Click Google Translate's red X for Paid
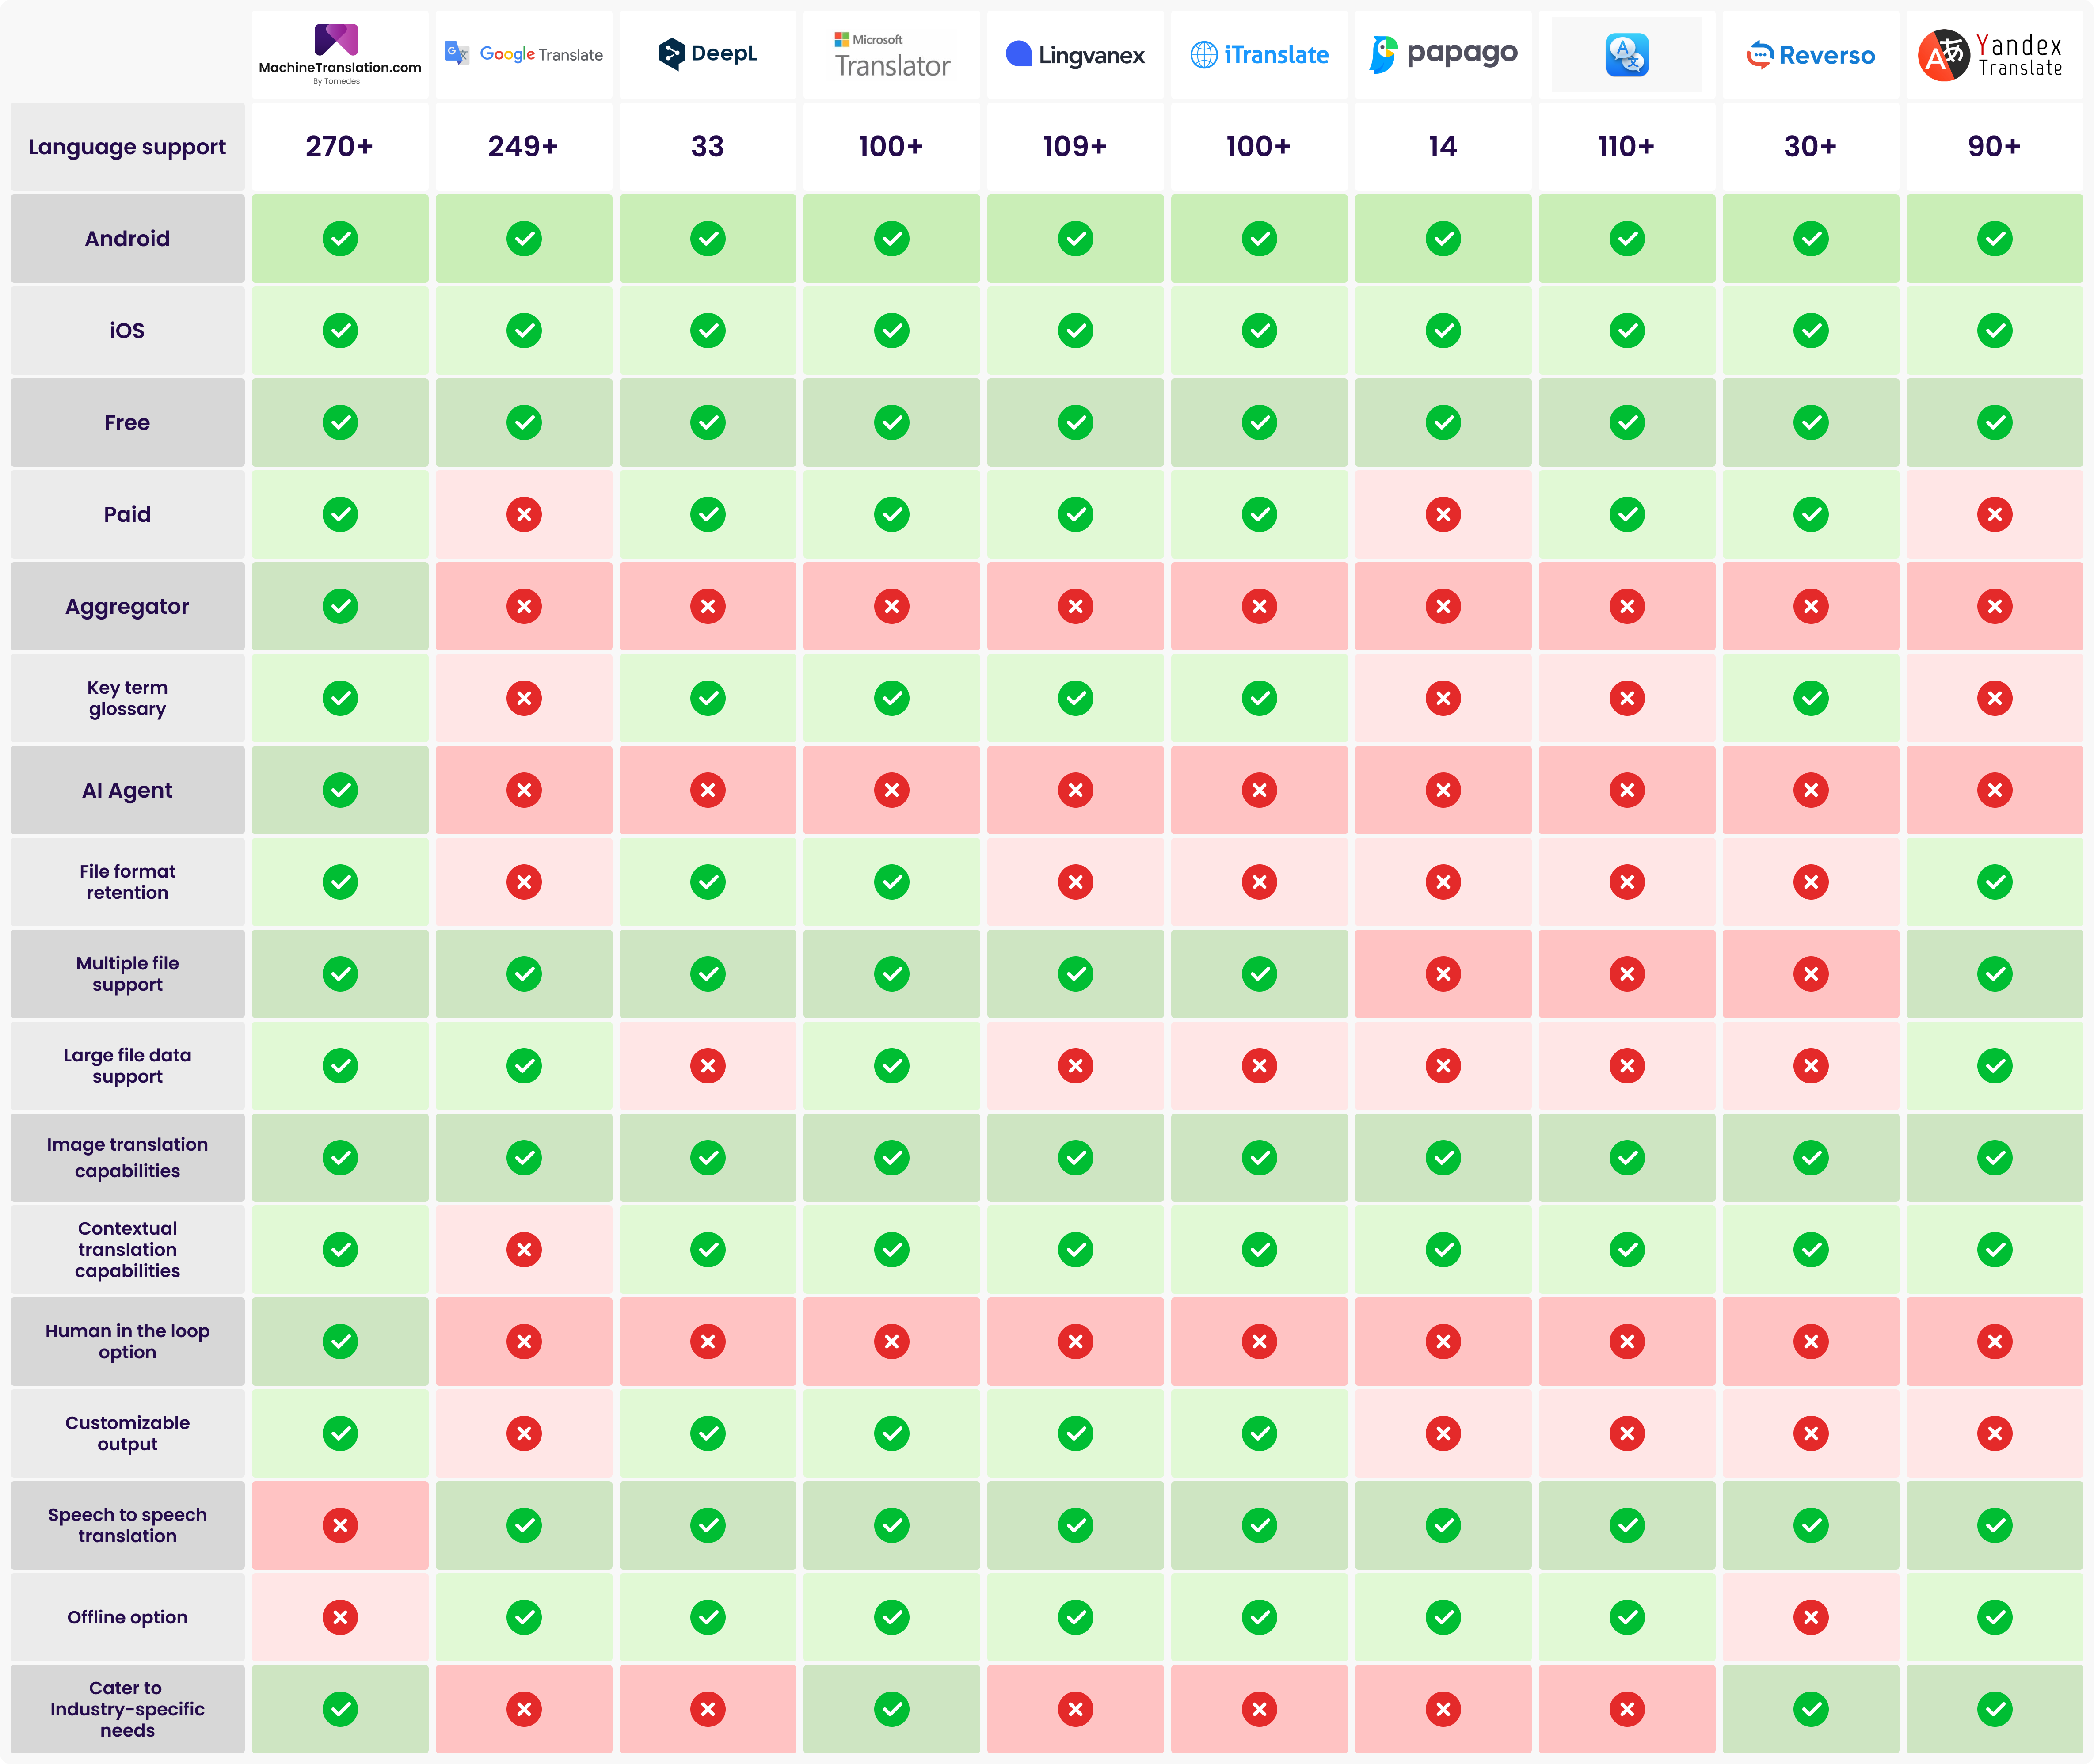 click(524, 514)
